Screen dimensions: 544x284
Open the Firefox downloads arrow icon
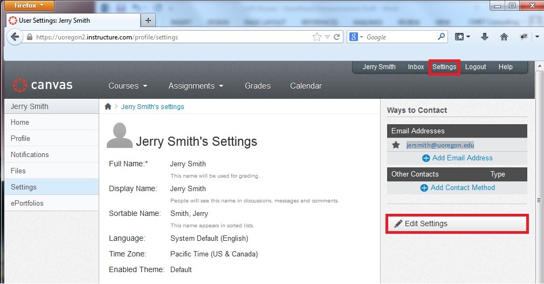pyautogui.click(x=484, y=37)
